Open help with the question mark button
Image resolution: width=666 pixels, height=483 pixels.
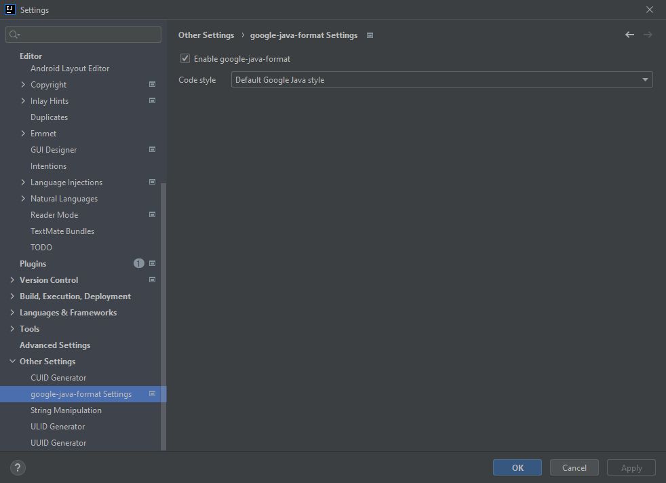tap(18, 467)
